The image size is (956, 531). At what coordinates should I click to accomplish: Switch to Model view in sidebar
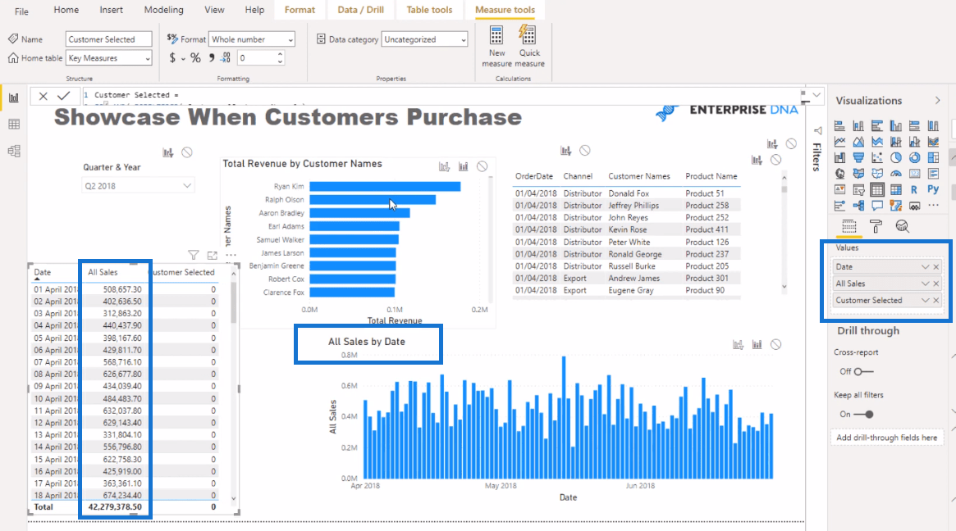(x=14, y=151)
